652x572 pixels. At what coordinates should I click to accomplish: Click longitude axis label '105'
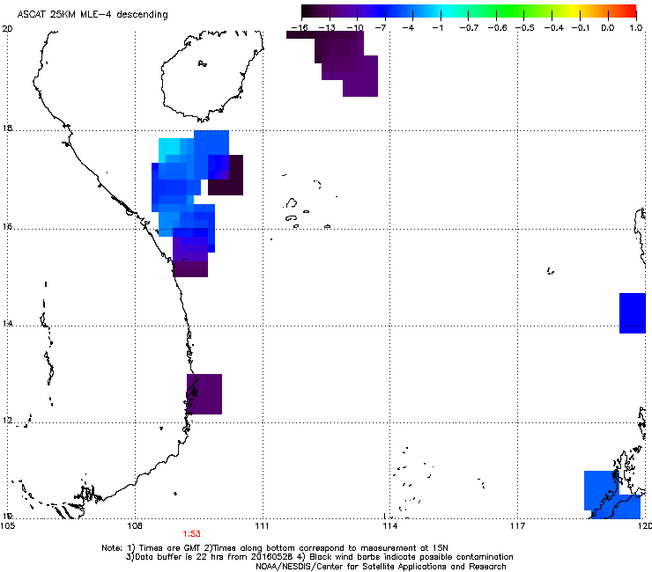[x=7, y=526]
